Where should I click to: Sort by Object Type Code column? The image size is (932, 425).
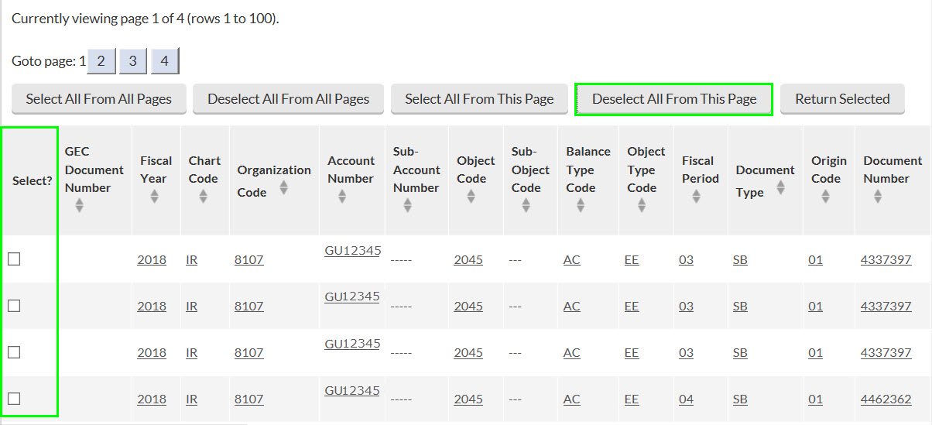(641, 205)
